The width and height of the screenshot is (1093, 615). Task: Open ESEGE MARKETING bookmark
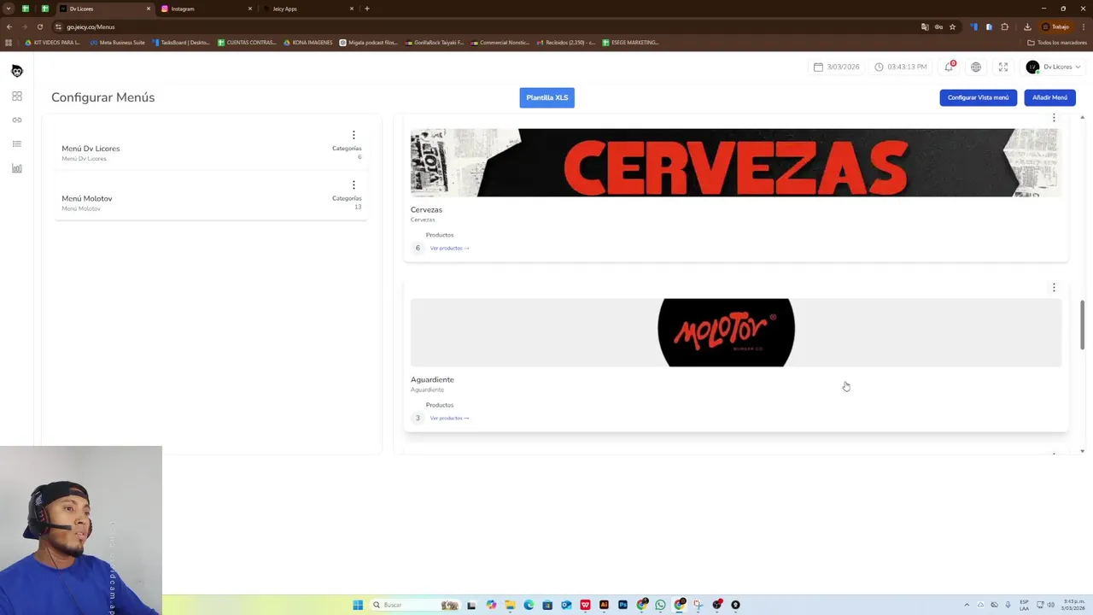coord(630,42)
